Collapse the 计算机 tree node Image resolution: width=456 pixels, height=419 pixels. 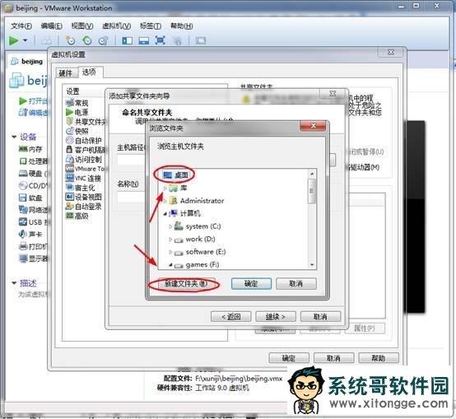tap(165, 214)
